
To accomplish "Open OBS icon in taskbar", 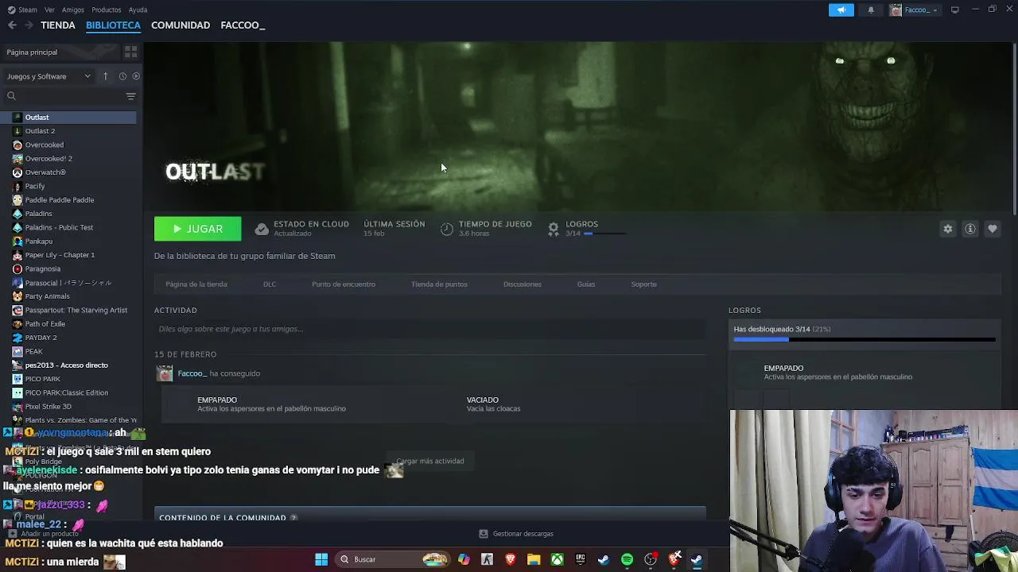I will coord(651,559).
